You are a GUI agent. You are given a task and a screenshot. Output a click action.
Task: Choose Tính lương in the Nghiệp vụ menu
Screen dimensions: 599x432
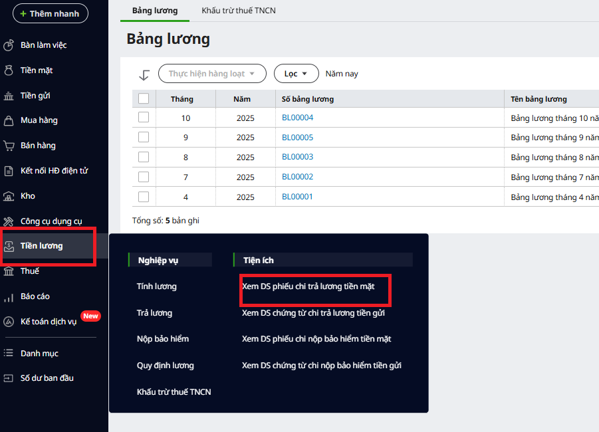click(157, 286)
